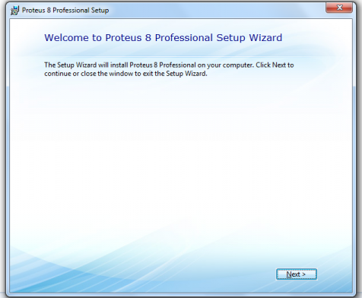Click the "Welcome to Proteus 8 Professional Setup Wizard" heading
This screenshot has height=298, width=362.
point(164,37)
